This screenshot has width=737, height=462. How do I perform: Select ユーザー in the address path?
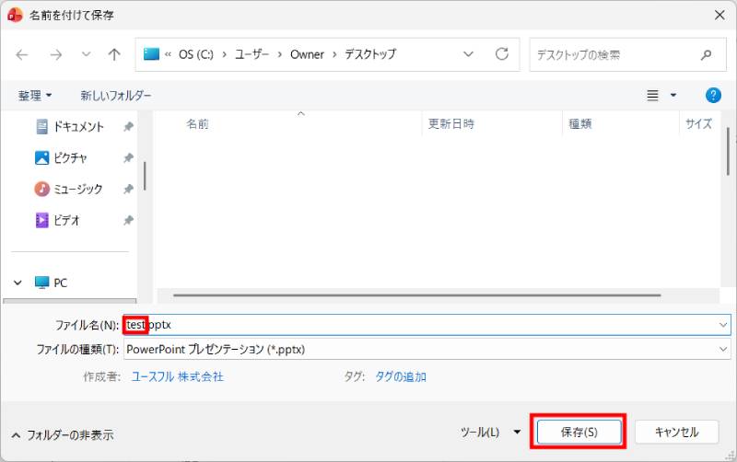coord(252,54)
